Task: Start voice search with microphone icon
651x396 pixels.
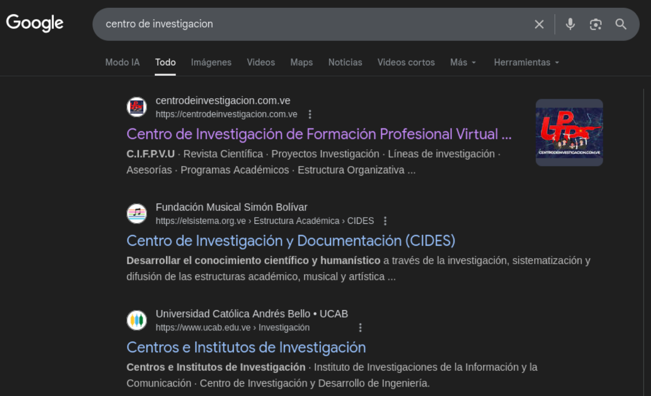Action: [570, 24]
